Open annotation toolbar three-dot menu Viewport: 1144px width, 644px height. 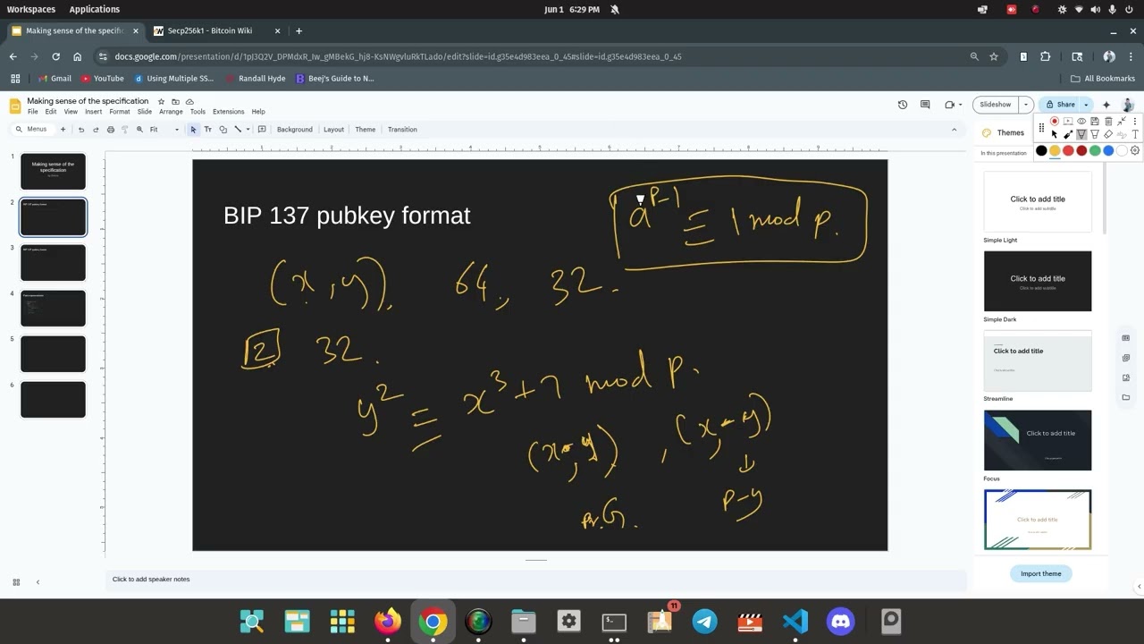click(x=1135, y=121)
